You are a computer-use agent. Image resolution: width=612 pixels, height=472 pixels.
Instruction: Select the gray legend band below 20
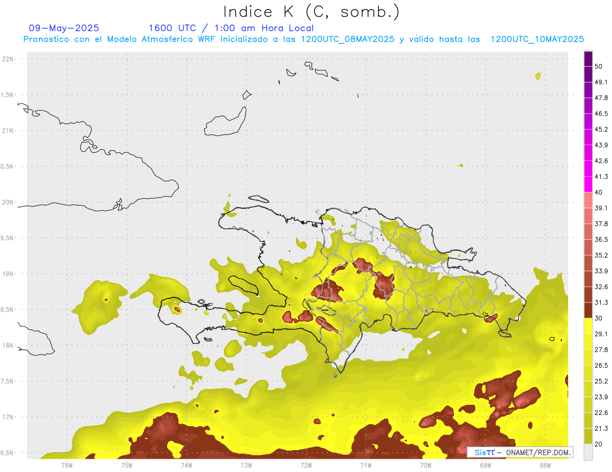(x=588, y=452)
